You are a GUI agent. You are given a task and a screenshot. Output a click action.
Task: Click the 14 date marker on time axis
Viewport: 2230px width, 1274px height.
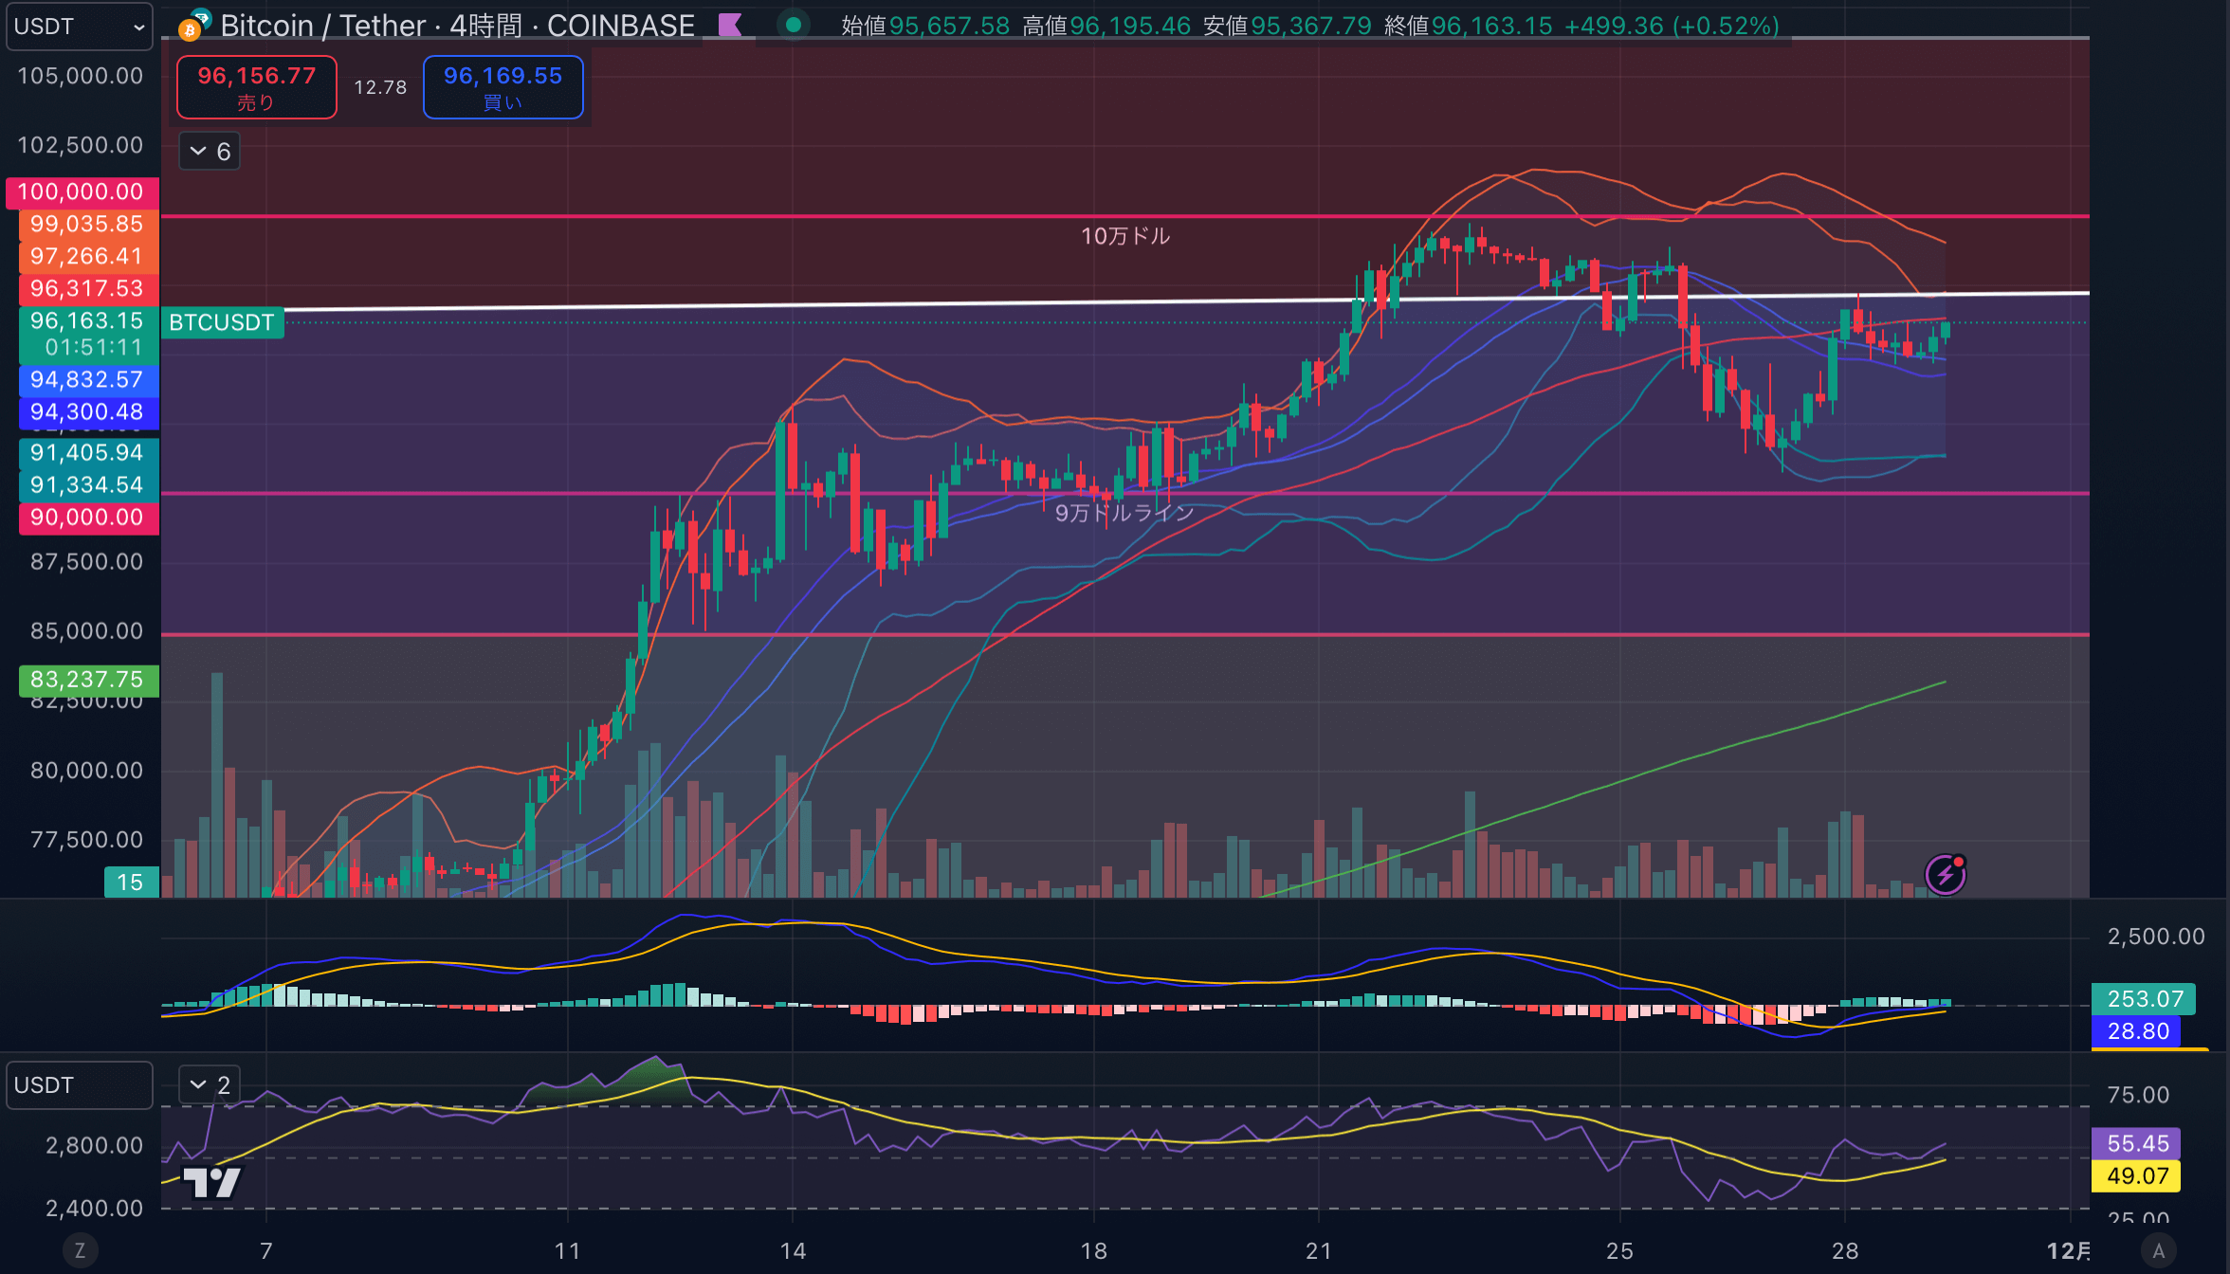tap(793, 1251)
